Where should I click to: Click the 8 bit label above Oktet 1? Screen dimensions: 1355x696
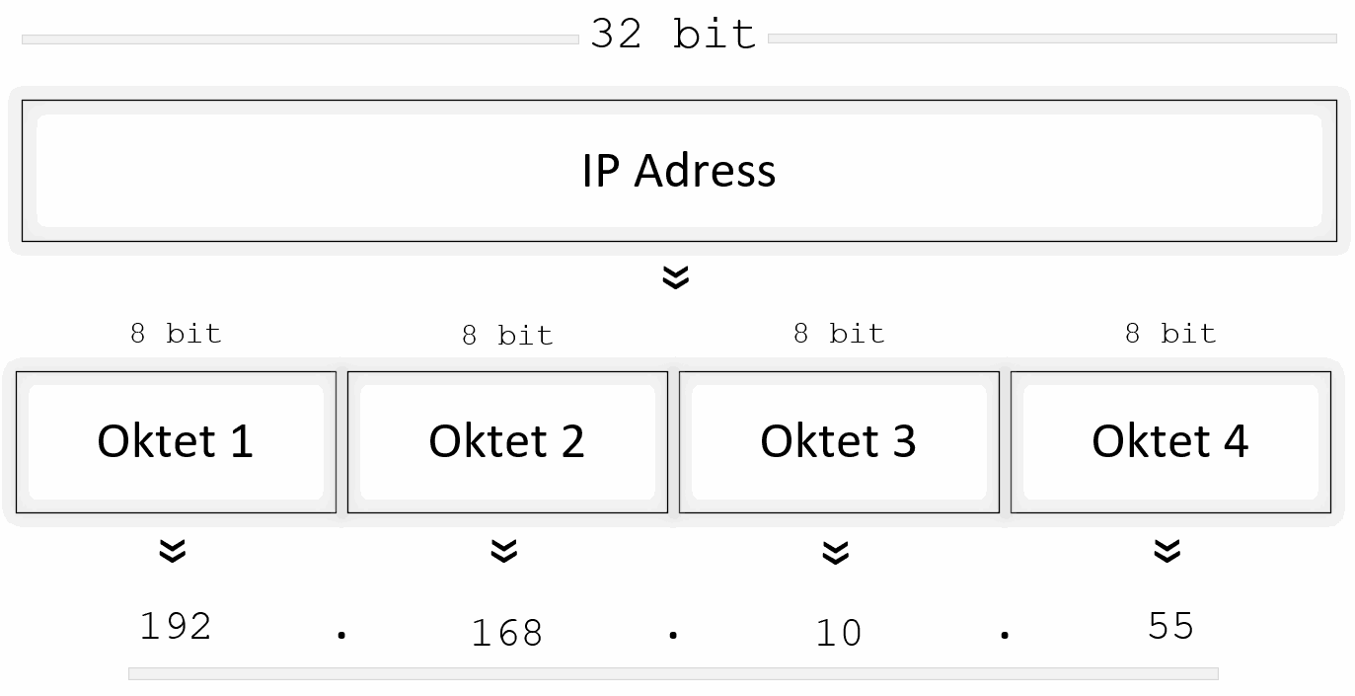point(176,334)
